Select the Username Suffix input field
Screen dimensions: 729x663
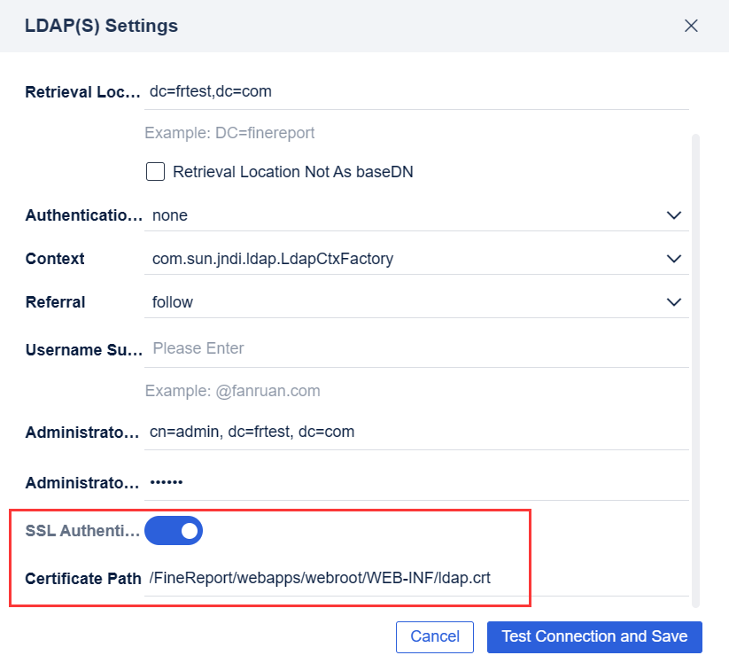416,347
